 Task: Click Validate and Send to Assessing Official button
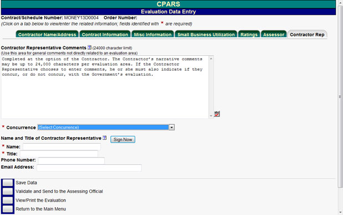click(x=8, y=191)
